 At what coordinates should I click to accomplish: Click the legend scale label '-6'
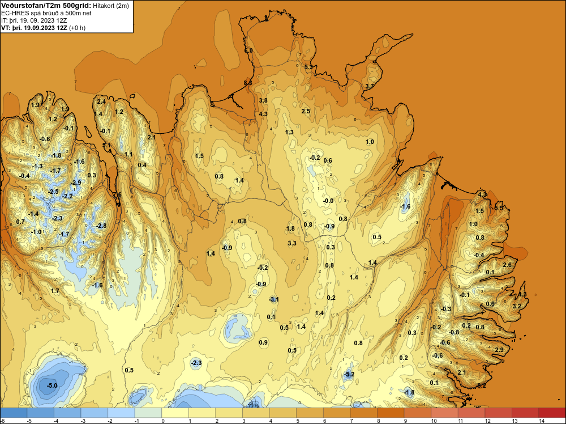tap(3, 421)
